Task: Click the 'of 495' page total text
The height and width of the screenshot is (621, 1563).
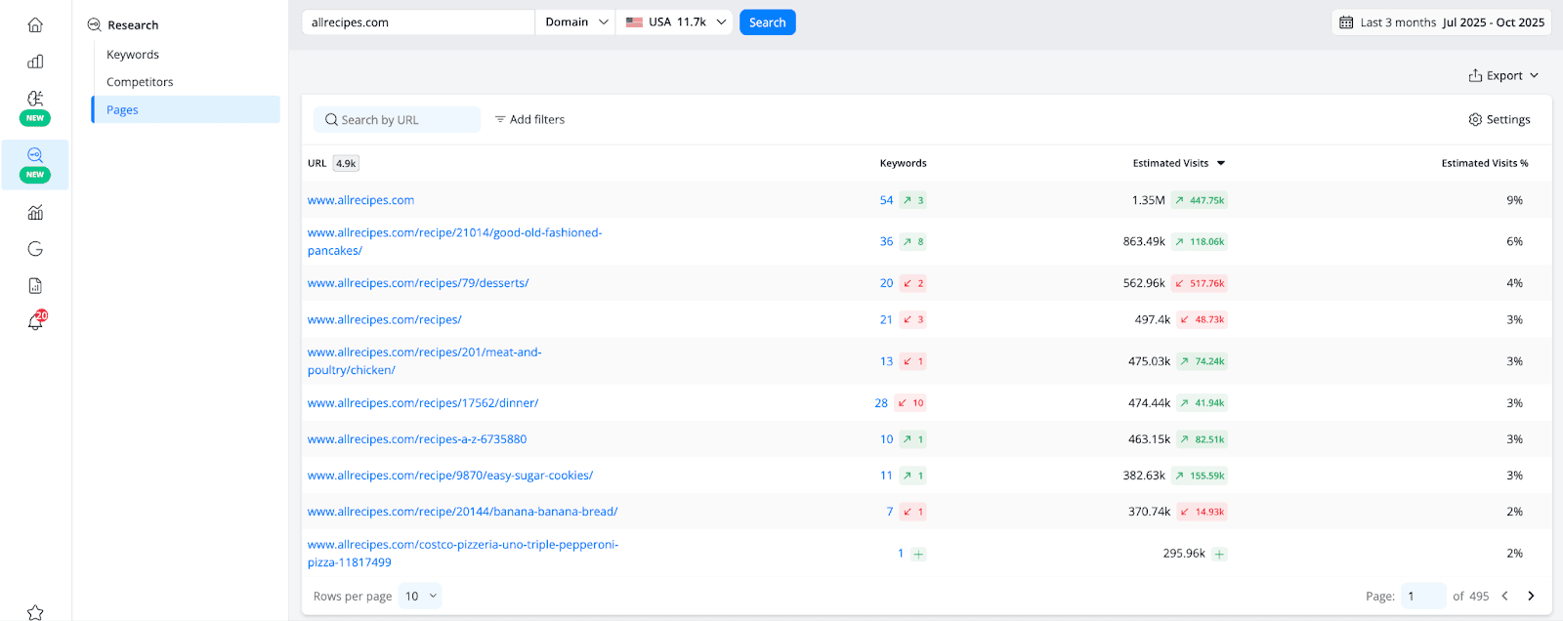Action: 1470,596
